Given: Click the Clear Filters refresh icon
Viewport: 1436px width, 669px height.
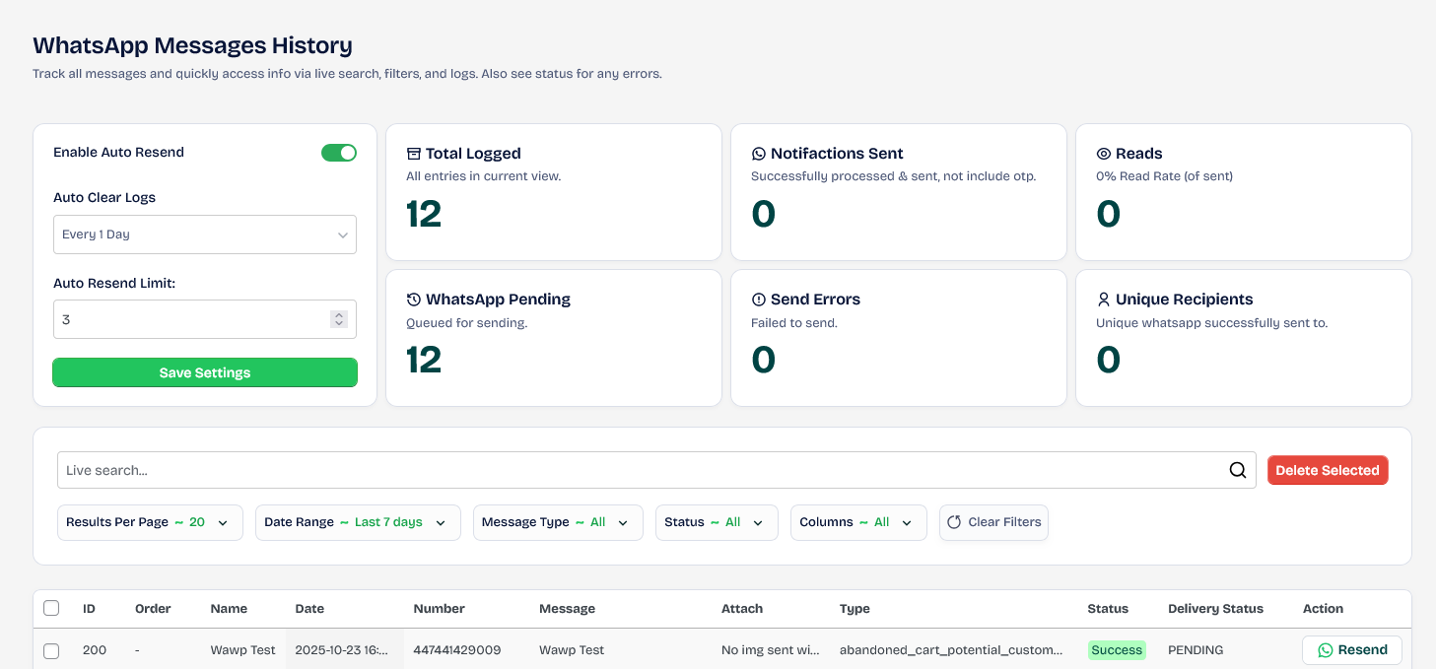Looking at the screenshot, I should 954,522.
